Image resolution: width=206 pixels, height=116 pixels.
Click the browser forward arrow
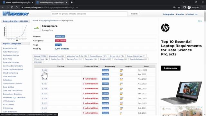[7, 7]
